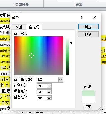Decrease the 绿色 value with down arrow
Screen dimensions: 106x114
49,93
